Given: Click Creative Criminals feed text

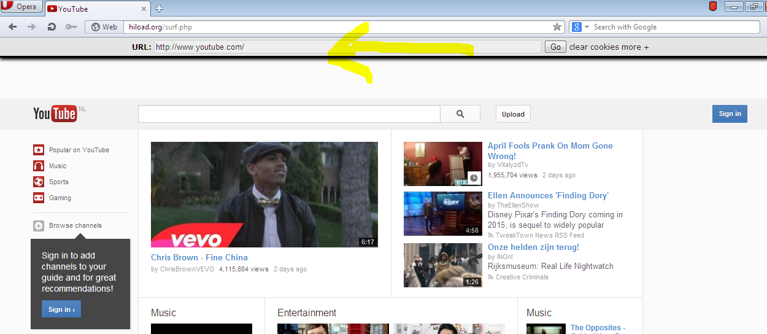Looking at the screenshot, I should (522, 277).
